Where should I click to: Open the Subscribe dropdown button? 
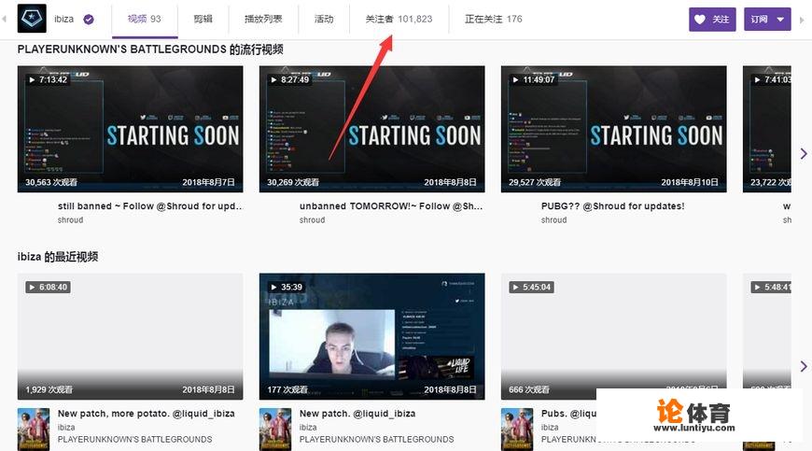coord(767,20)
